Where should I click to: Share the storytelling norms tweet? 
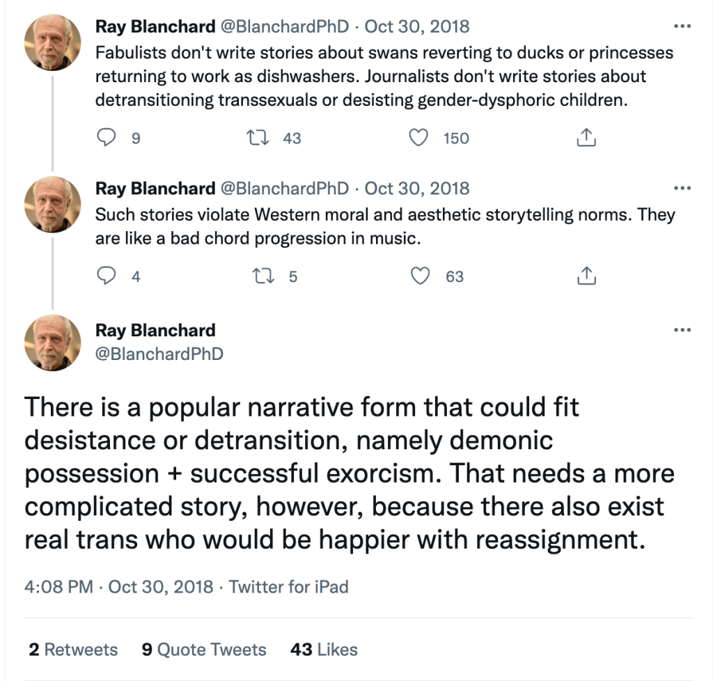(x=586, y=276)
